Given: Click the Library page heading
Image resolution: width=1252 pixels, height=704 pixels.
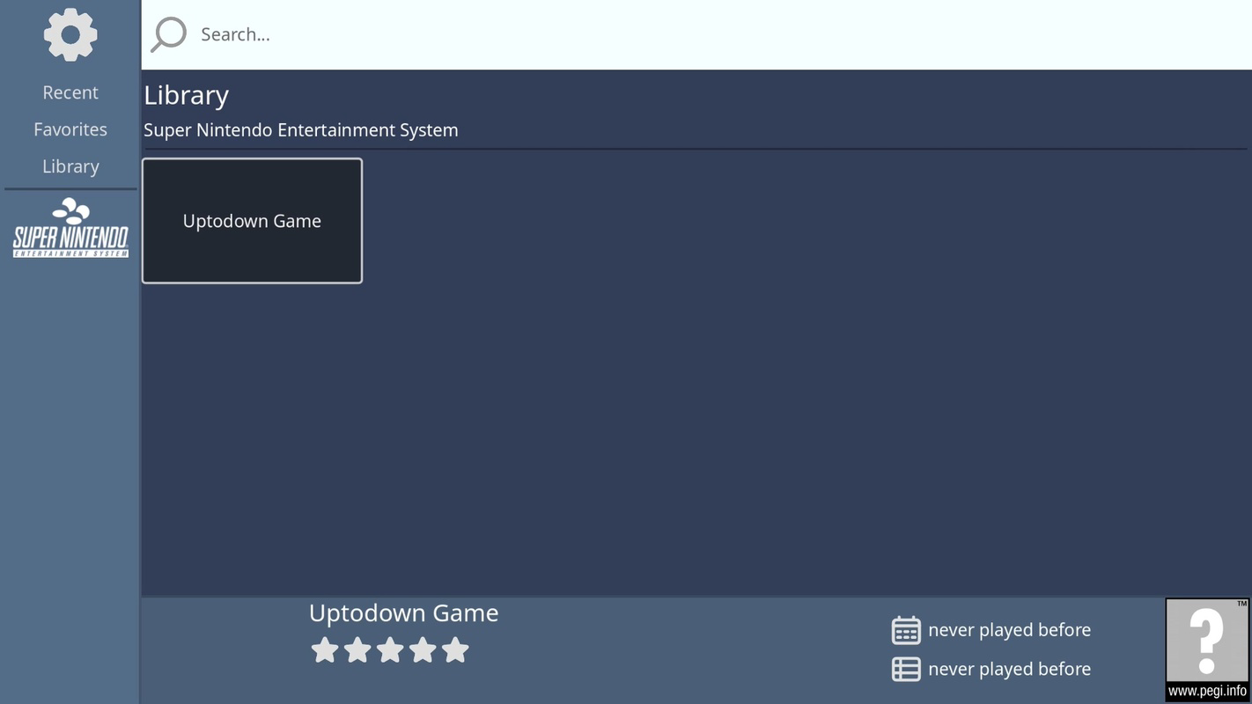Looking at the screenshot, I should 187,95.
